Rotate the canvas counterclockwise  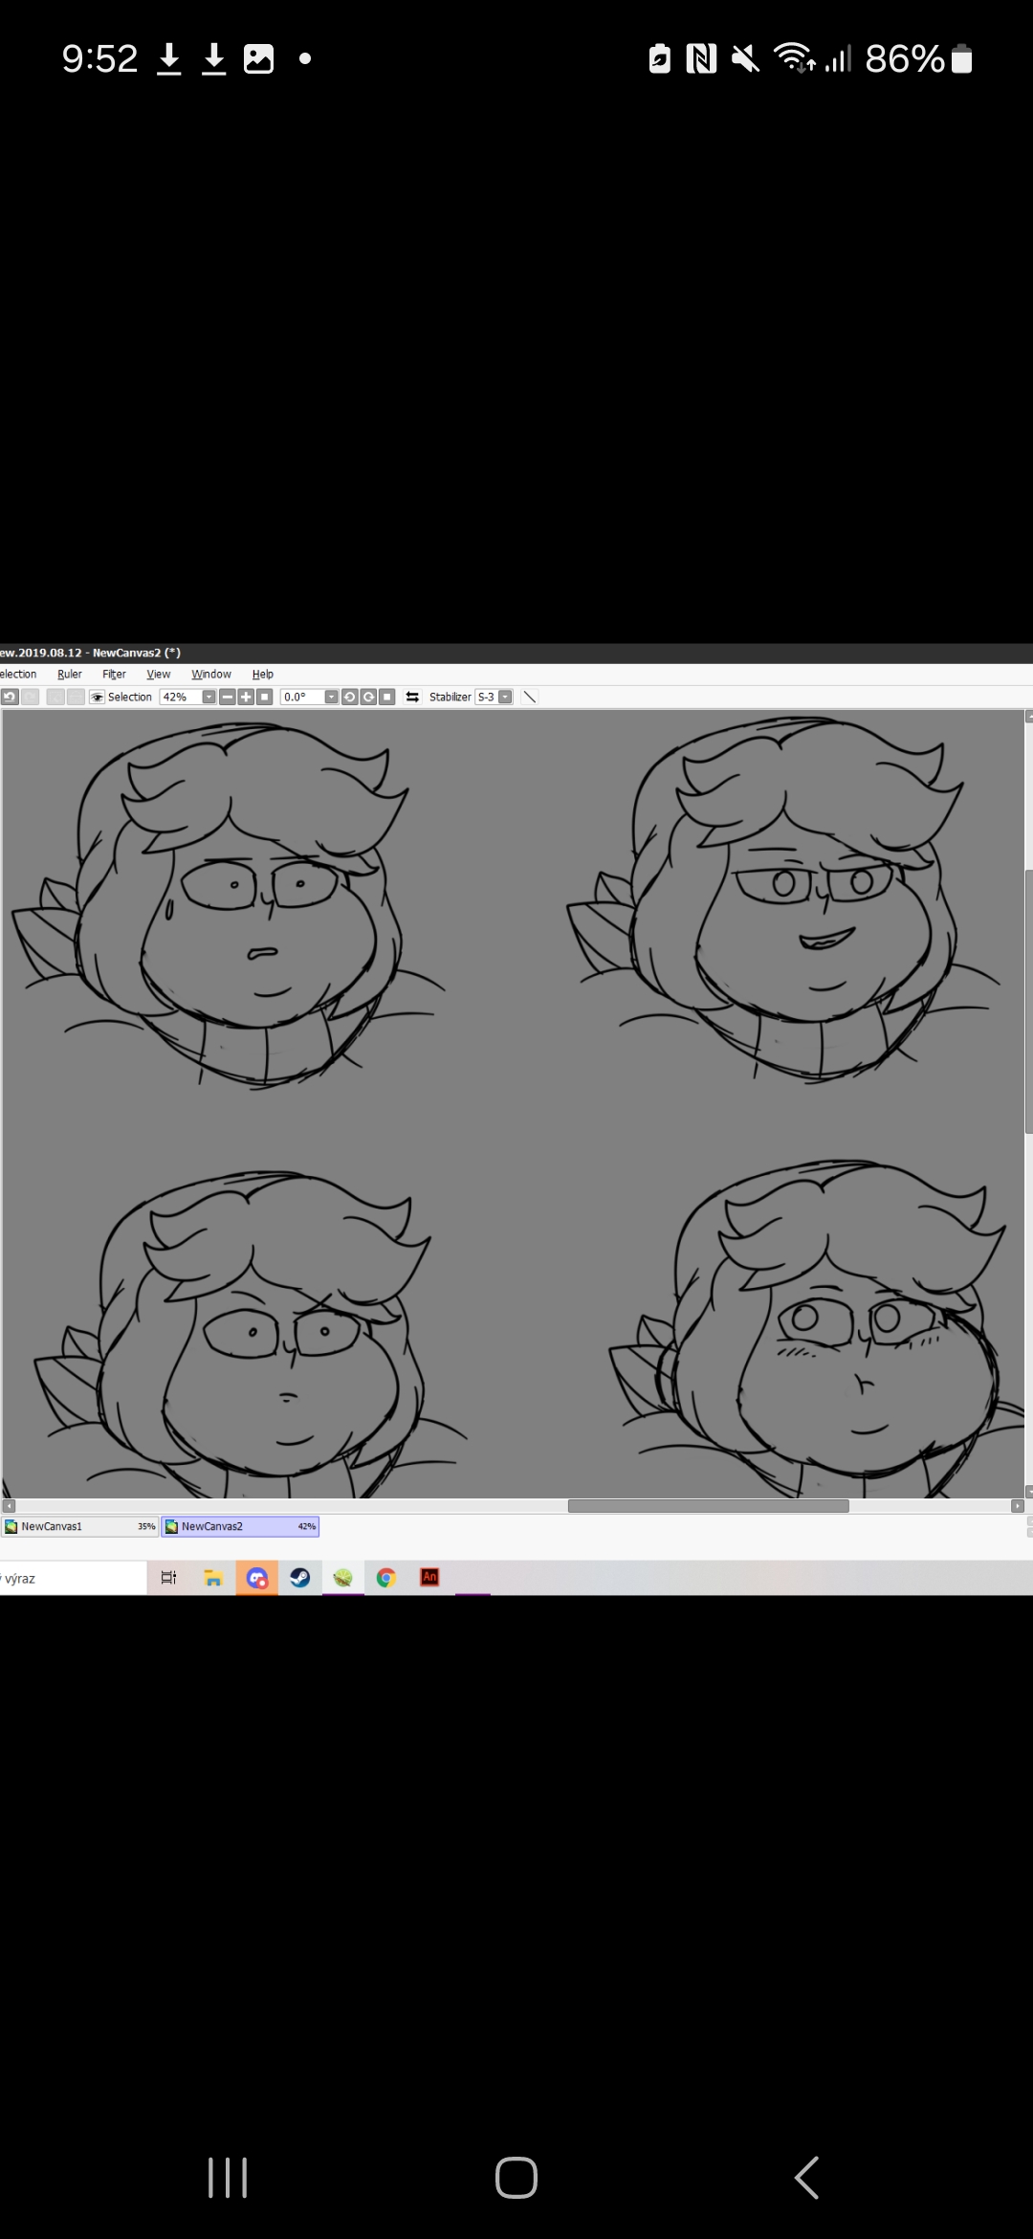[350, 697]
